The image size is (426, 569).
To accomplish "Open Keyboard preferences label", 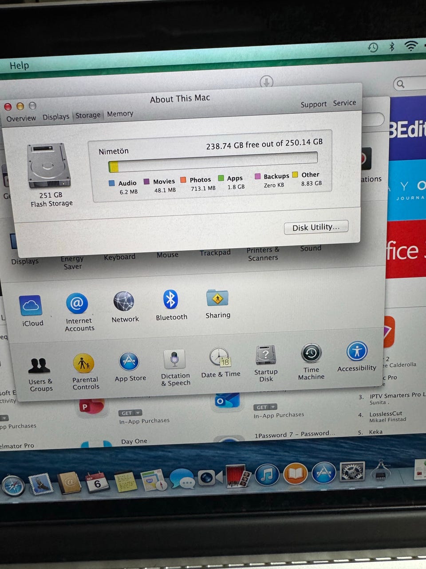I will 119,257.
